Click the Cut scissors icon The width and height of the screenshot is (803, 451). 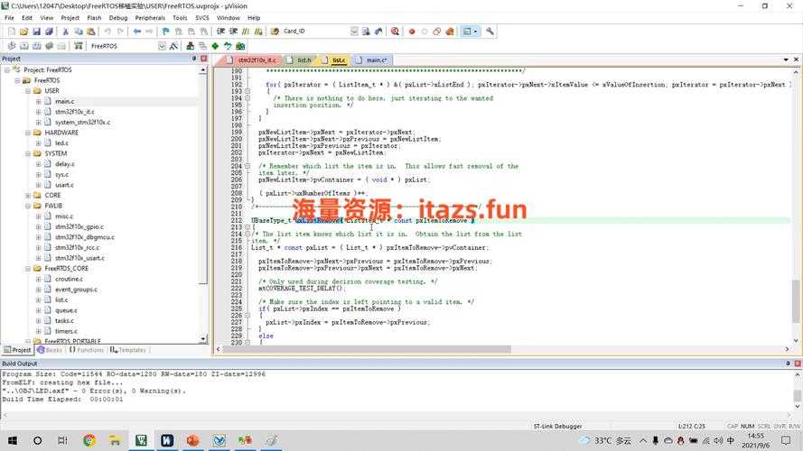pos(66,32)
